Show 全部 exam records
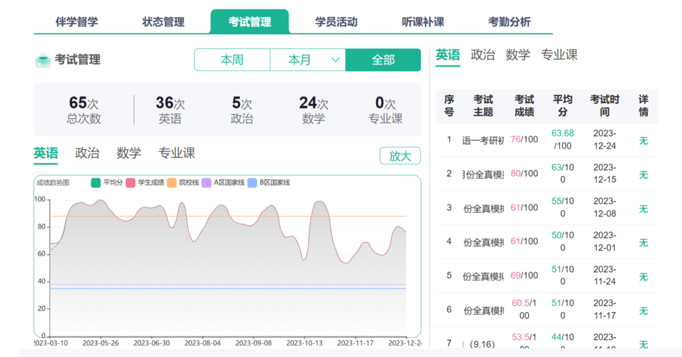682x357 pixels. 383,59
